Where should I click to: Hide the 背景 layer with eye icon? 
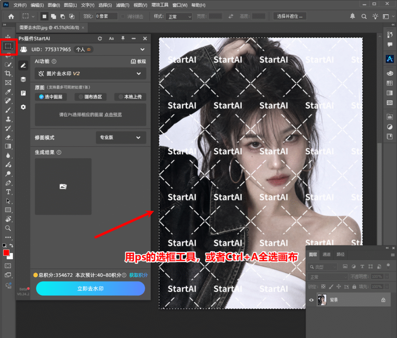coord(311,300)
